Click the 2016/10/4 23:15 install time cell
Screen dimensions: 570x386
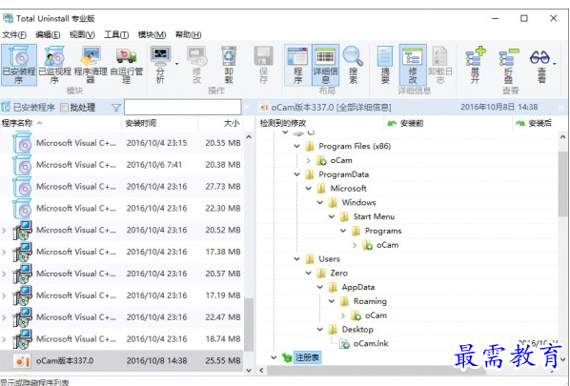pyautogui.click(x=156, y=143)
